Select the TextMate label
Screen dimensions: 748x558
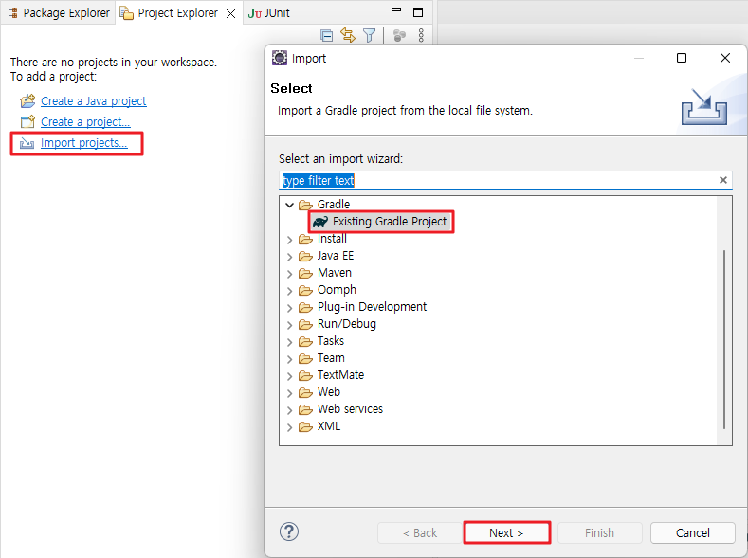click(340, 375)
